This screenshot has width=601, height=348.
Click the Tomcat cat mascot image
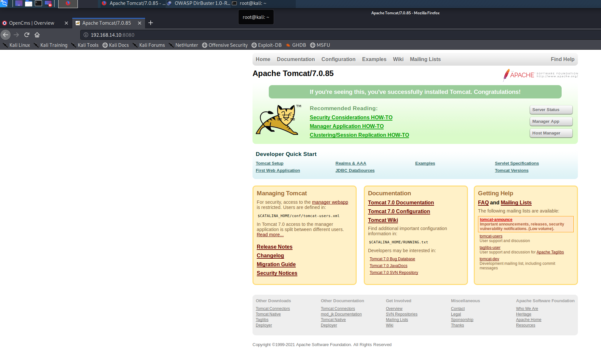coord(279,120)
